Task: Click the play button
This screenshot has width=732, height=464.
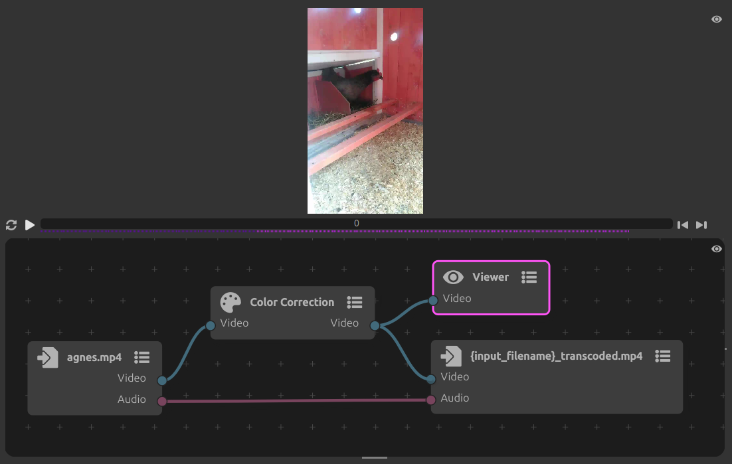Action: click(x=30, y=225)
